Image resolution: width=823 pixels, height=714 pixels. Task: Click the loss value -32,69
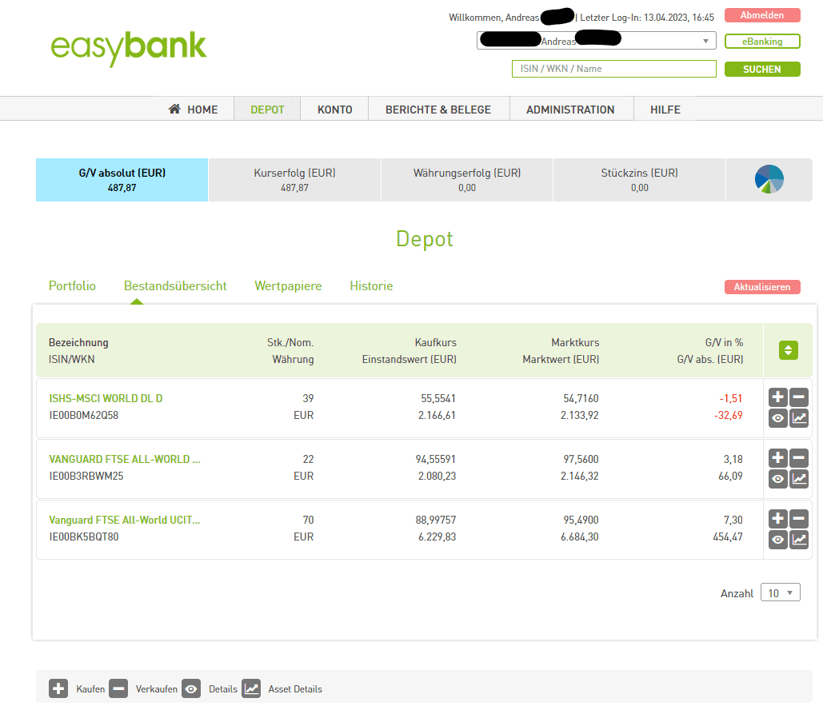click(x=729, y=415)
